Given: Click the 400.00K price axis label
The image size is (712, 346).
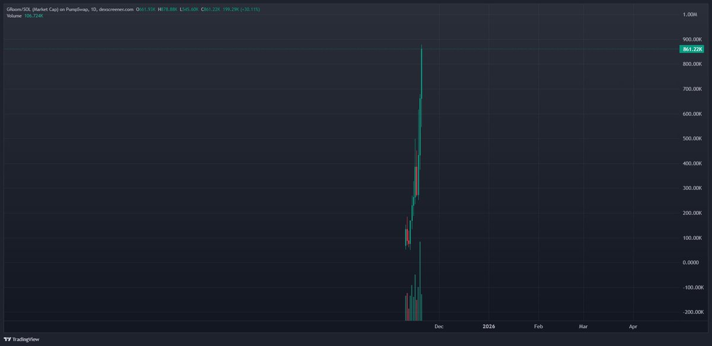Looking at the screenshot, I should tap(692, 164).
